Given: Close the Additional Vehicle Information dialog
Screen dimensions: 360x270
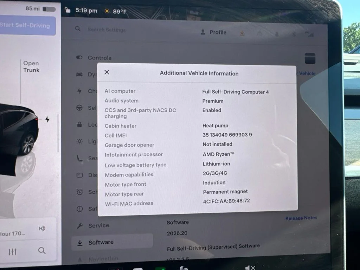Looking at the screenshot, I should [107, 72].
